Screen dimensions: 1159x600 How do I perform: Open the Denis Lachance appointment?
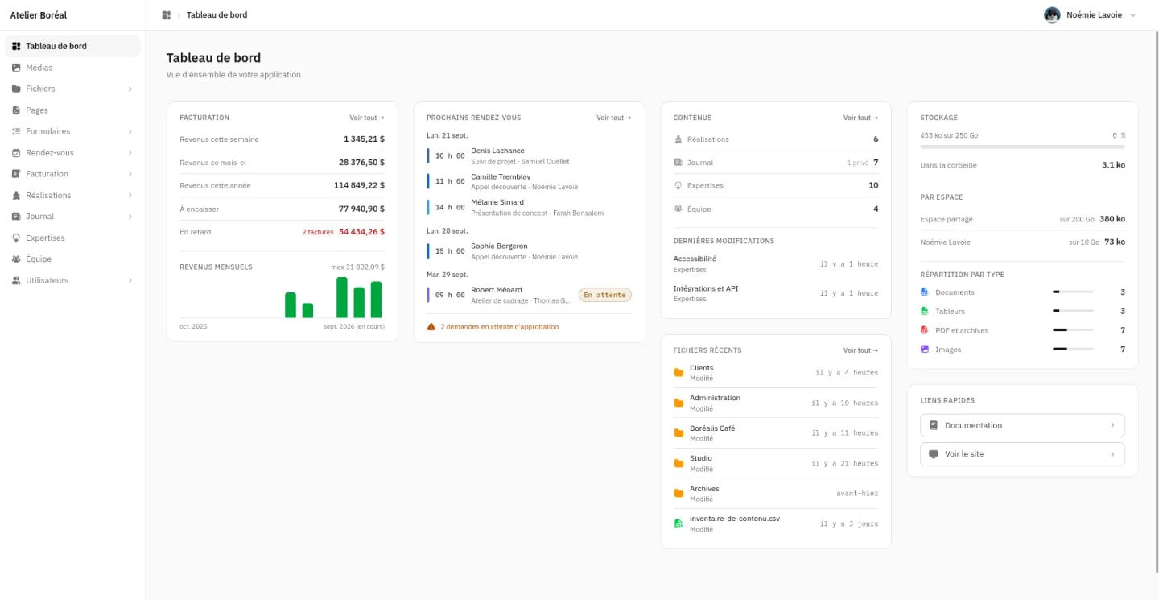tap(529, 156)
